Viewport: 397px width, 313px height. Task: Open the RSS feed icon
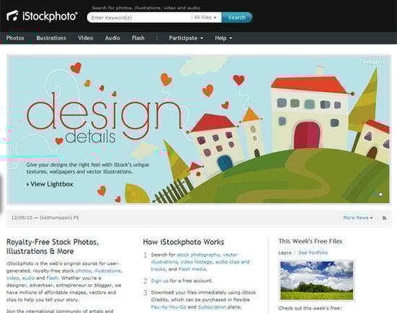pyautogui.click(x=384, y=218)
